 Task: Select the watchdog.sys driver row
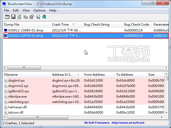18,102
